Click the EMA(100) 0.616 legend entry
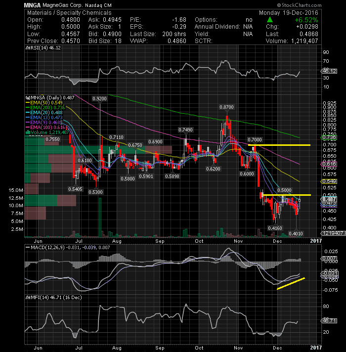346x352 pixels. [45, 127]
